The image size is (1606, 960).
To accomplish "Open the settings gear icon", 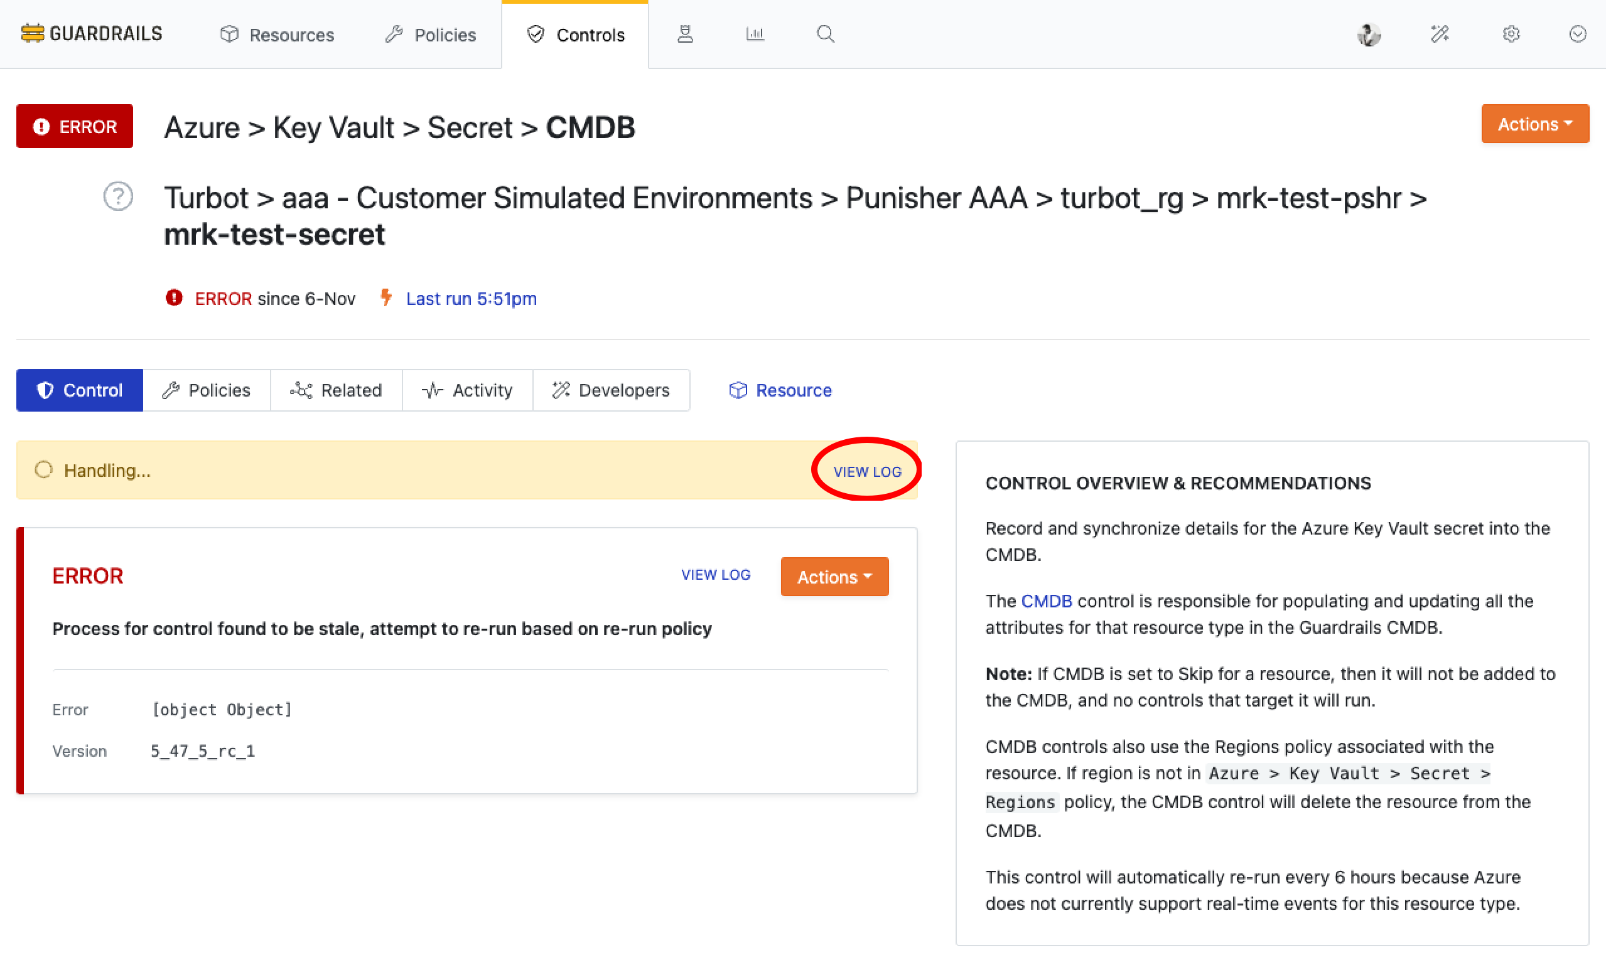I will (x=1510, y=34).
